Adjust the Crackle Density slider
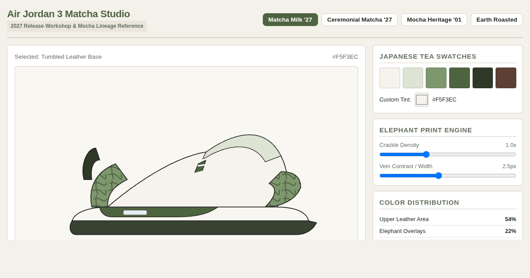530x278 pixels. point(448,154)
